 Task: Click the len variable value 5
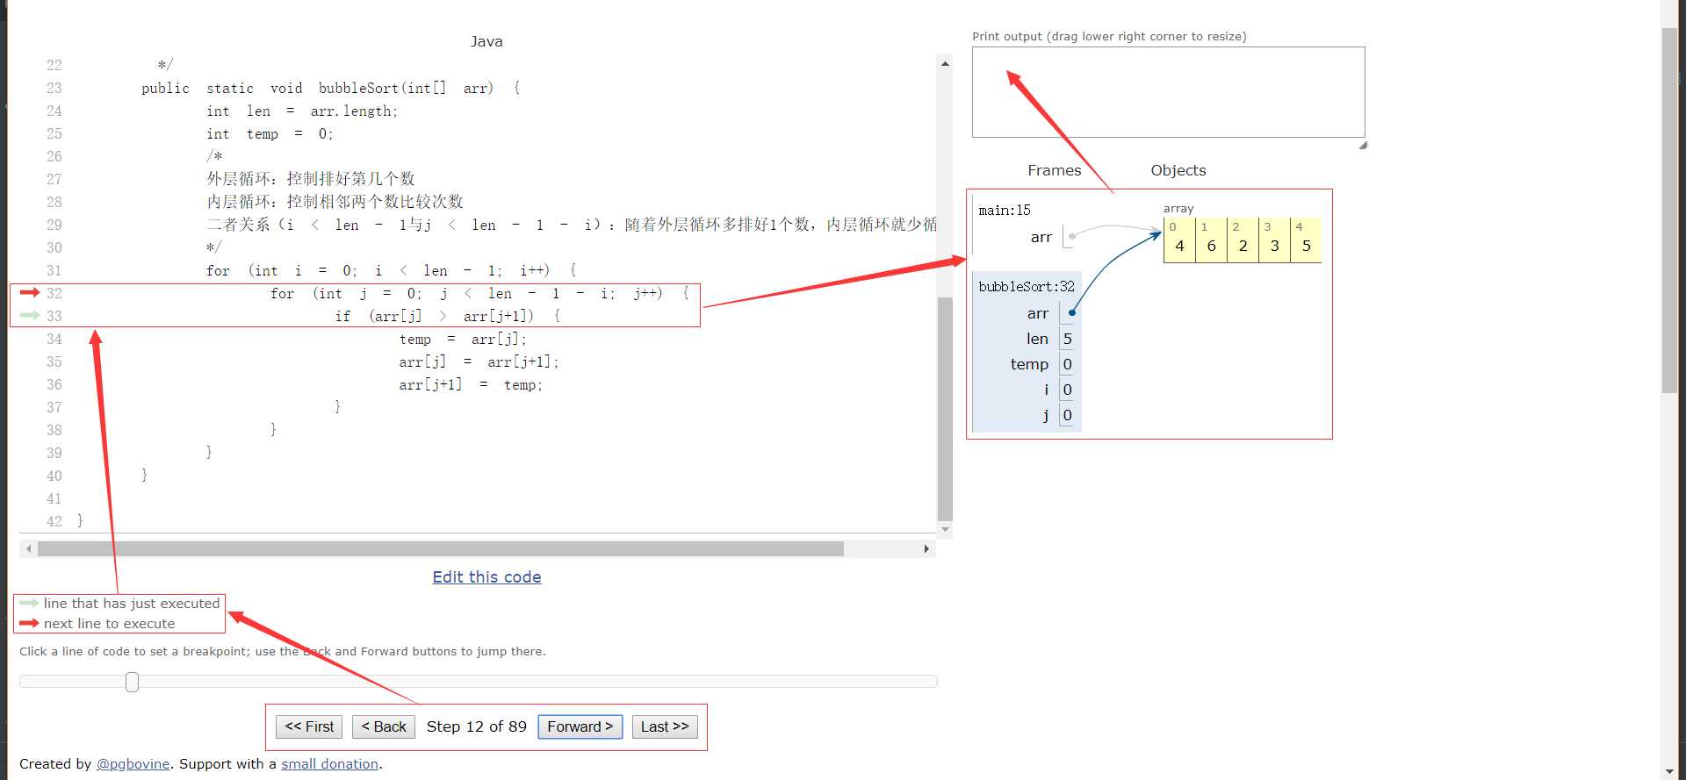point(1068,339)
